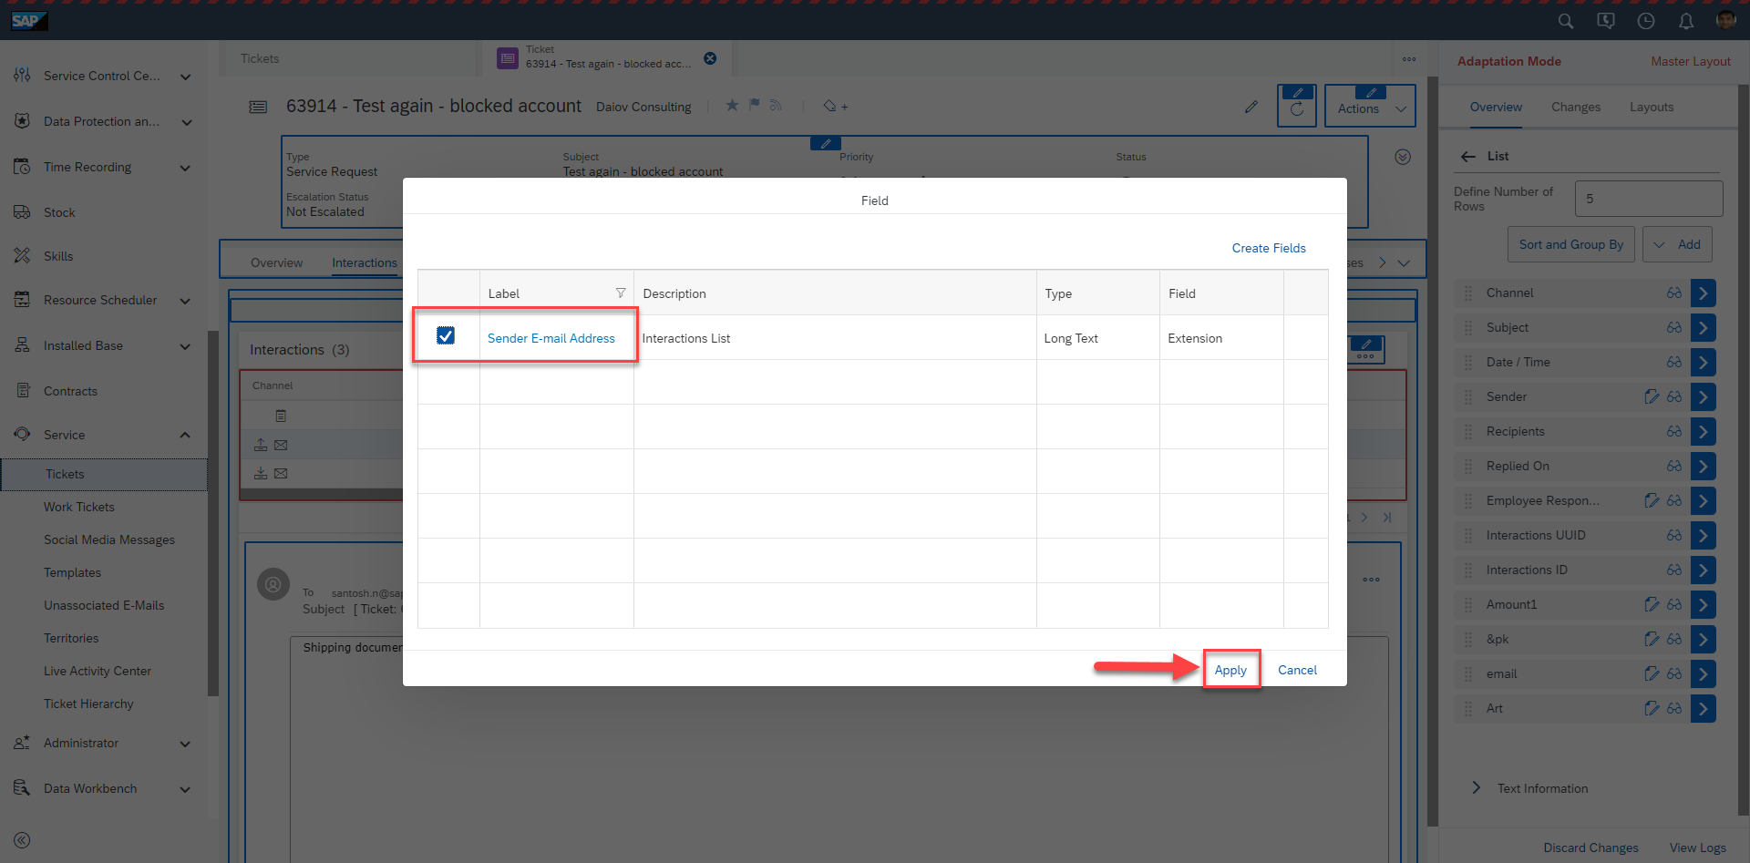Open details arrow for Subject field

tap(1703, 327)
